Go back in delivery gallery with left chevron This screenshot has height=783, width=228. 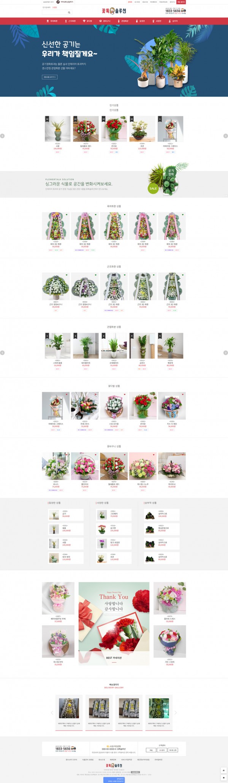coord(52,712)
